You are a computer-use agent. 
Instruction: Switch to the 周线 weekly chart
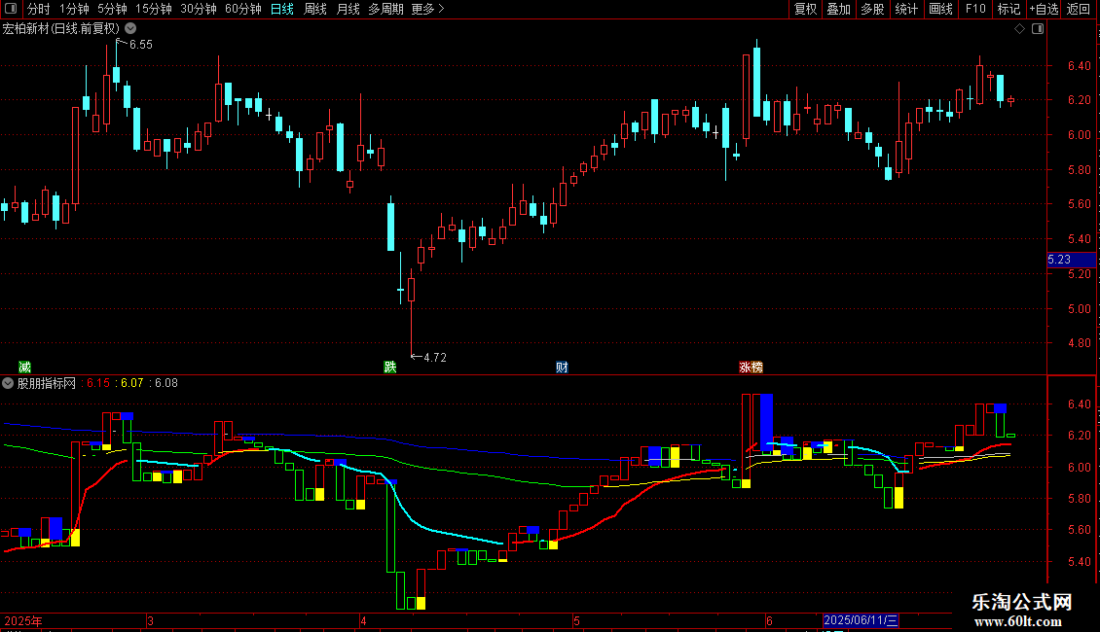(x=315, y=9)
